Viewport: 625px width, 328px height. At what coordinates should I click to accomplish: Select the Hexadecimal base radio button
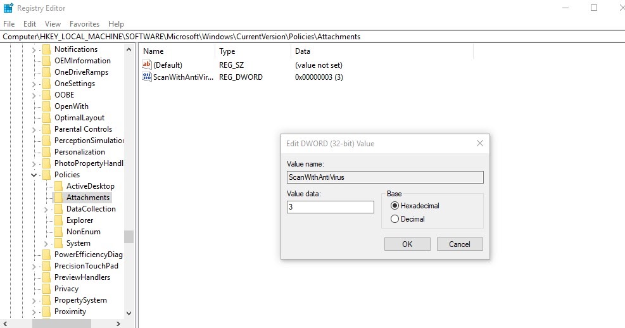[395, 206]
